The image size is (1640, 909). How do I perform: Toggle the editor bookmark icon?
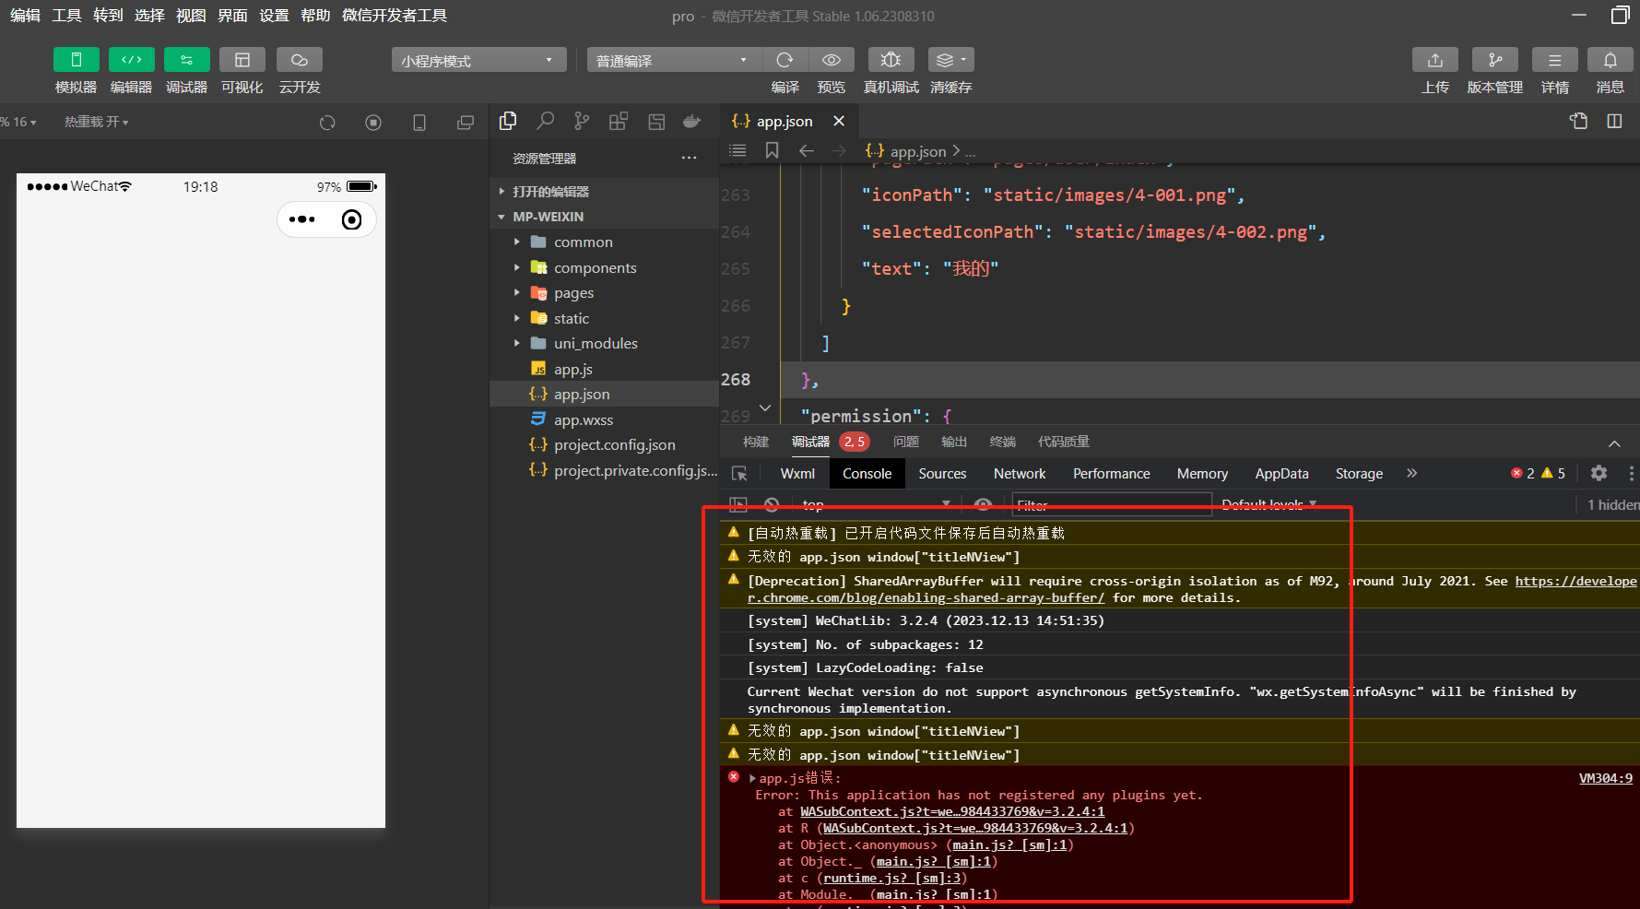coord(773,150)
